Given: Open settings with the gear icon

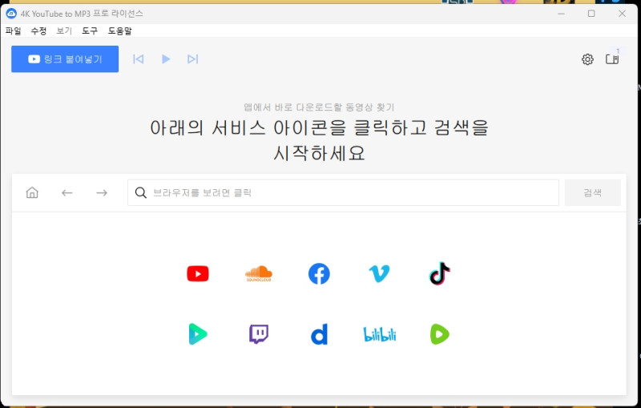Looking at the screenshot, I should point(587,59).
